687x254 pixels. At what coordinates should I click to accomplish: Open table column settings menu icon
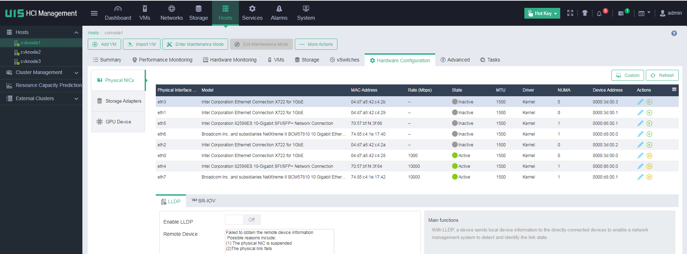[x=674, y=89]
